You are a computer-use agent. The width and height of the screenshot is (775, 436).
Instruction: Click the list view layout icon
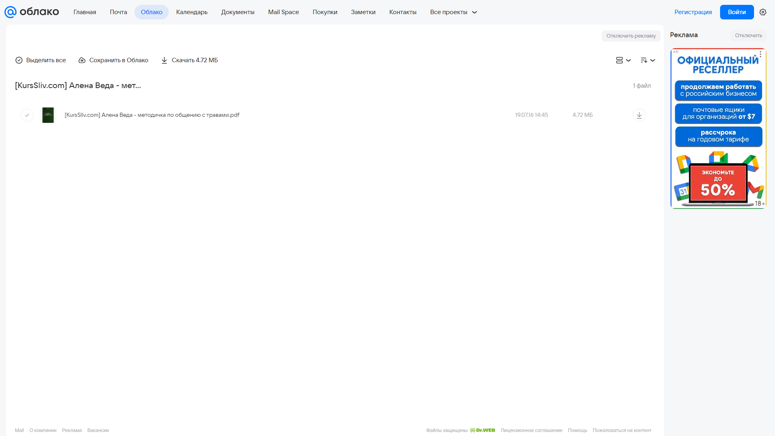(619, 60)
